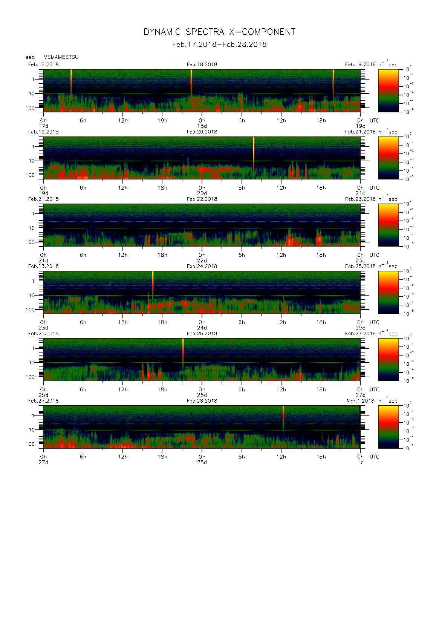439x633 pixels.
Task: Click the spike just before 0h Feb.18
Action: tap(191, 83)
